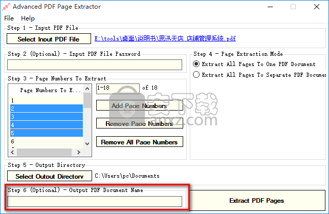Click the Extract PDF Pages button
Screen dimensions: 329x214
pyautogui.click(x=257, y=201)
